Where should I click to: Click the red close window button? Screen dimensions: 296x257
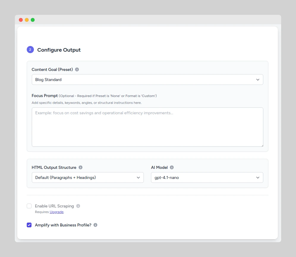click(21, 20)
